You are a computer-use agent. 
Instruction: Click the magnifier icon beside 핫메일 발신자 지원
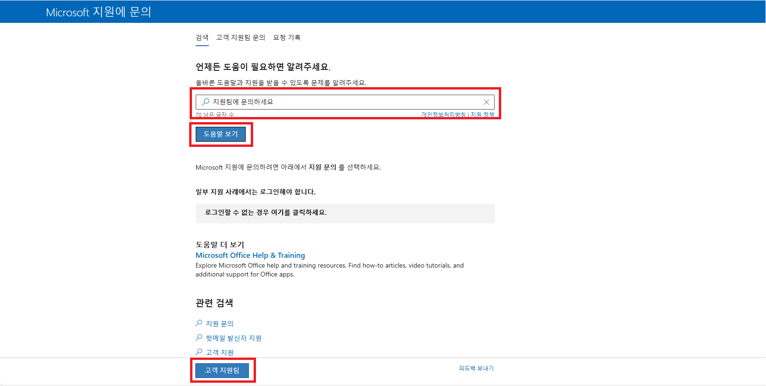(x=199, y=338)
